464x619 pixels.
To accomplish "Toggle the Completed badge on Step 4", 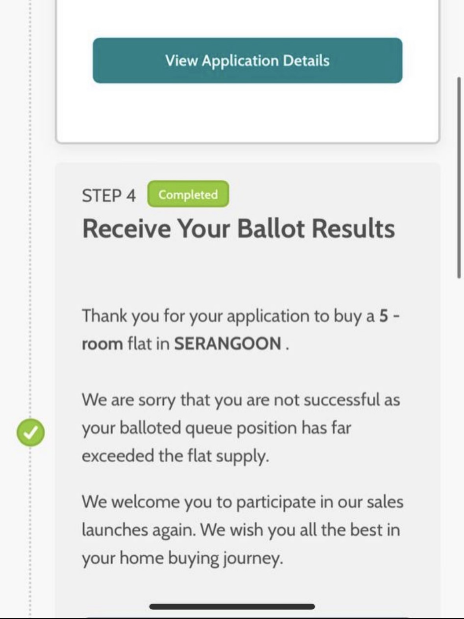I will 188,194.
